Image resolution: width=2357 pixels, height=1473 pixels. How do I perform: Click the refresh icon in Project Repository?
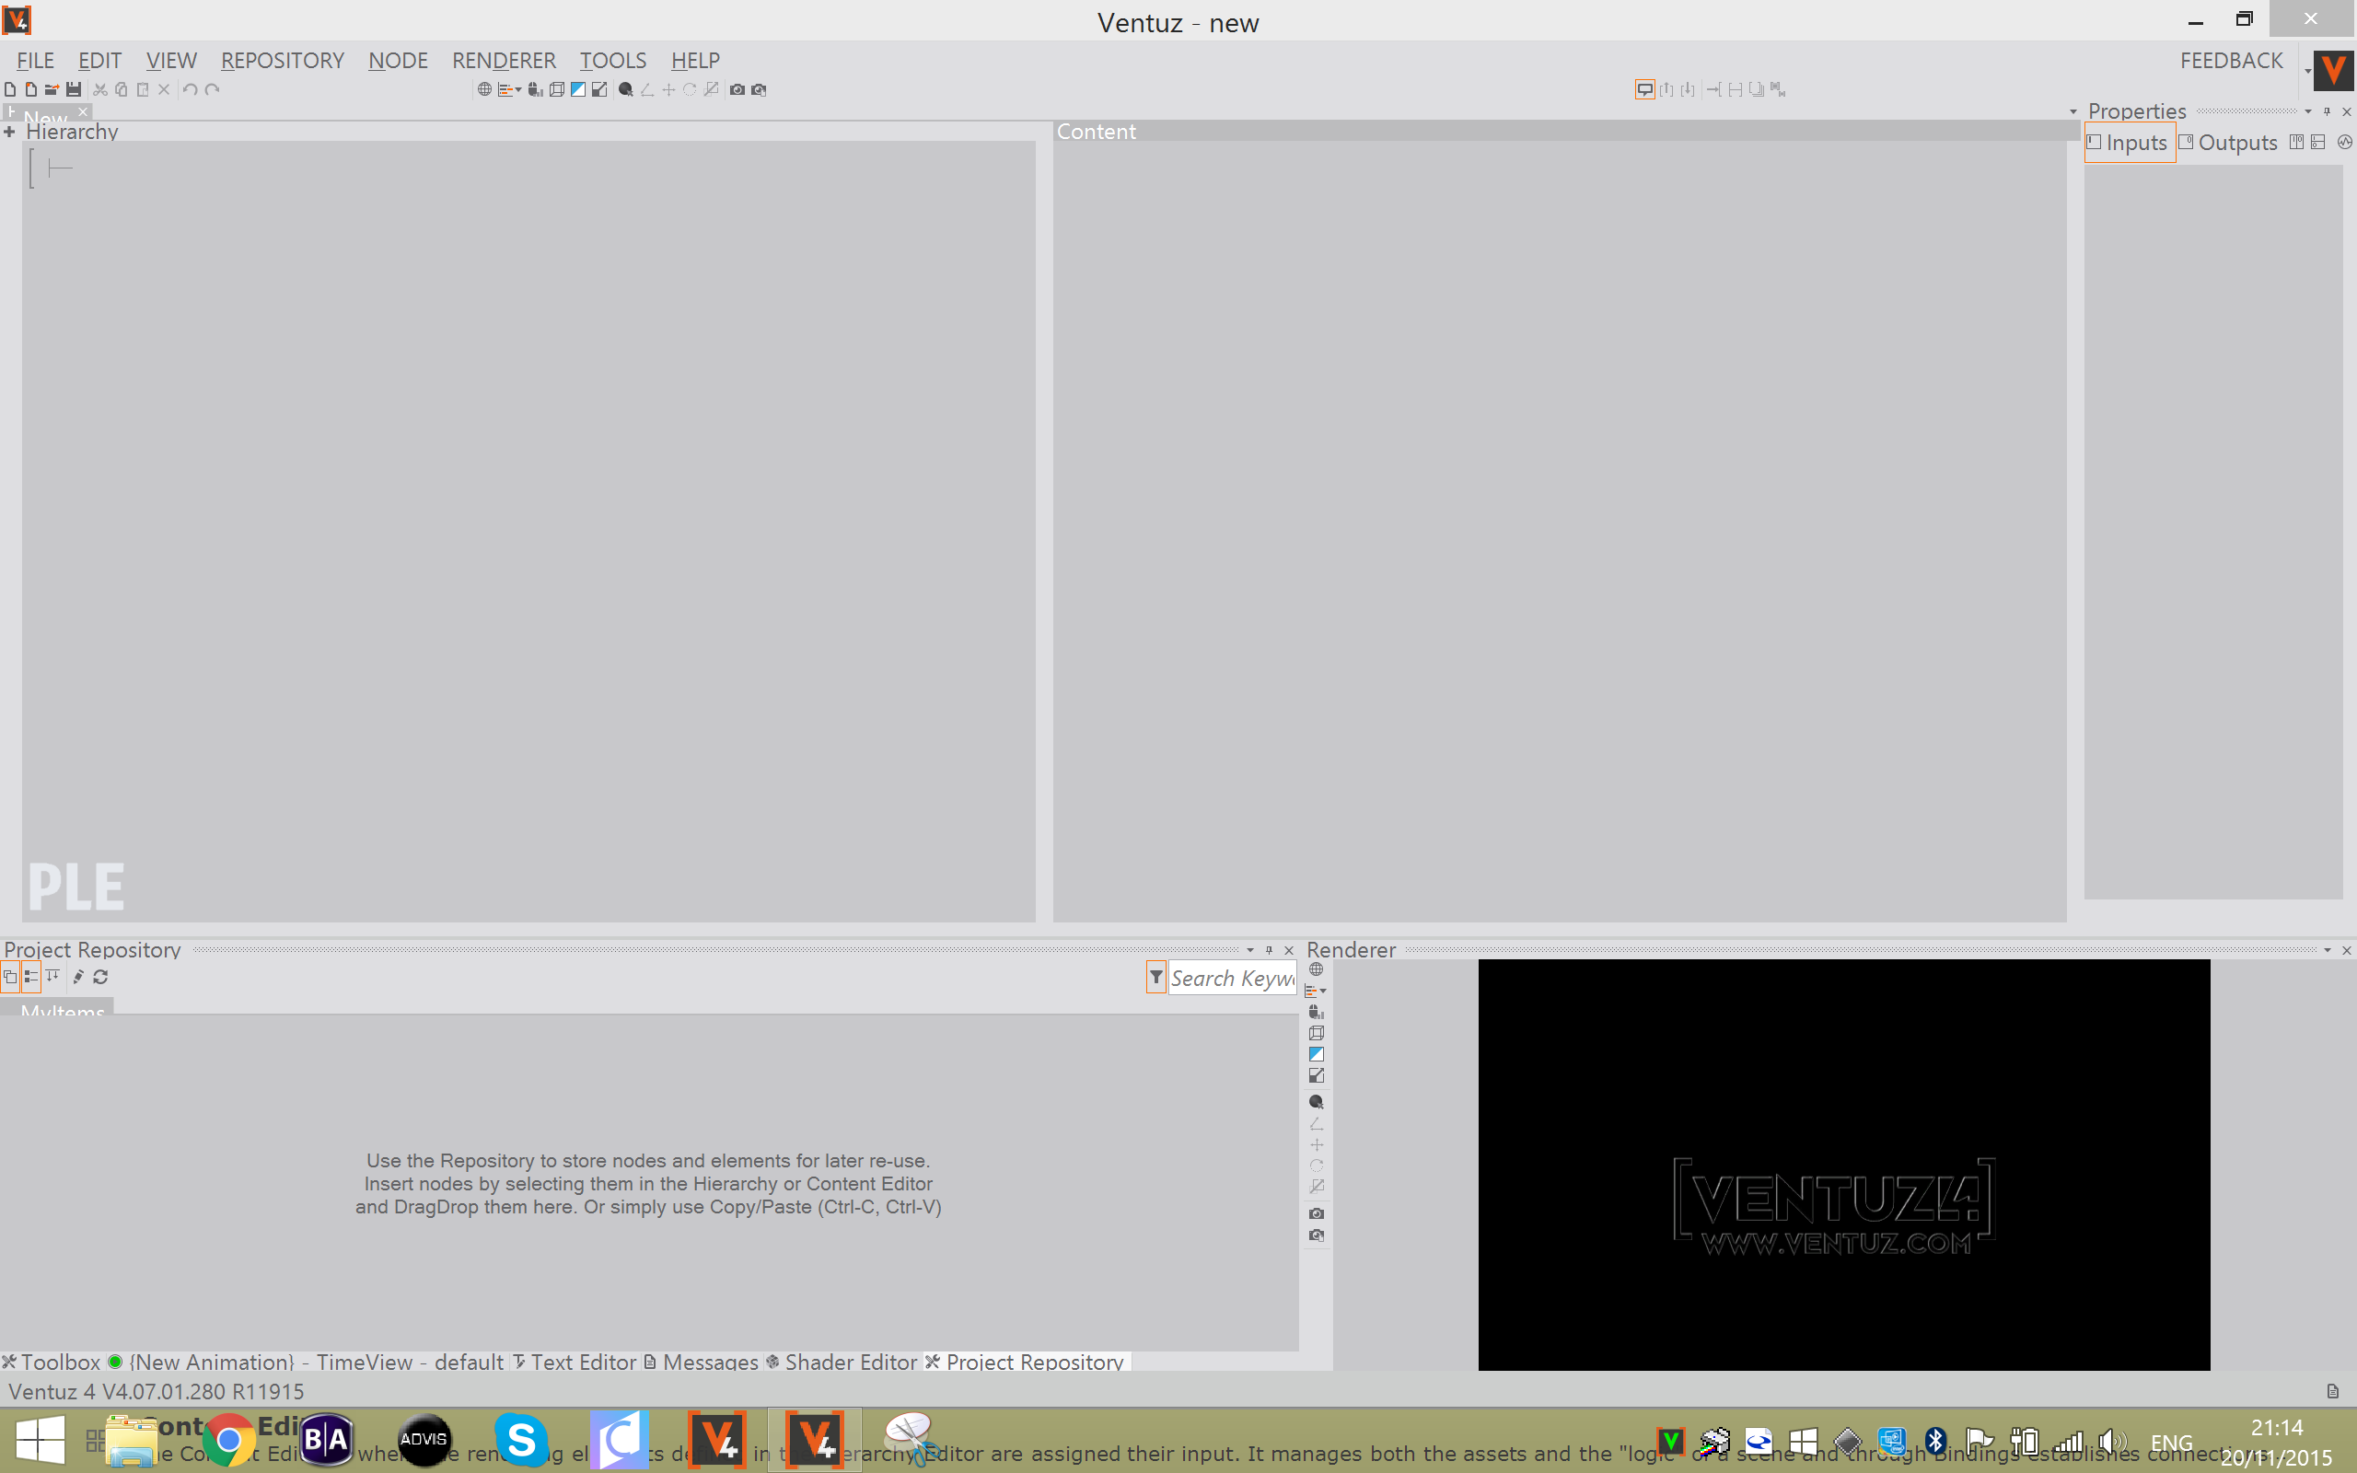click(100, 976)
